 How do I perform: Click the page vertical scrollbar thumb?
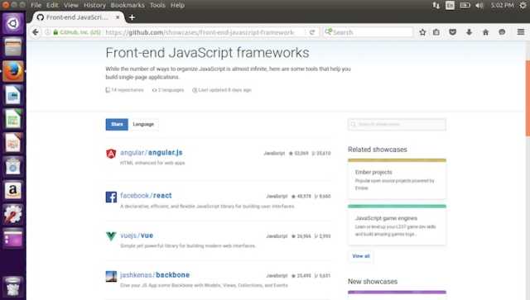tap(528, 98)
